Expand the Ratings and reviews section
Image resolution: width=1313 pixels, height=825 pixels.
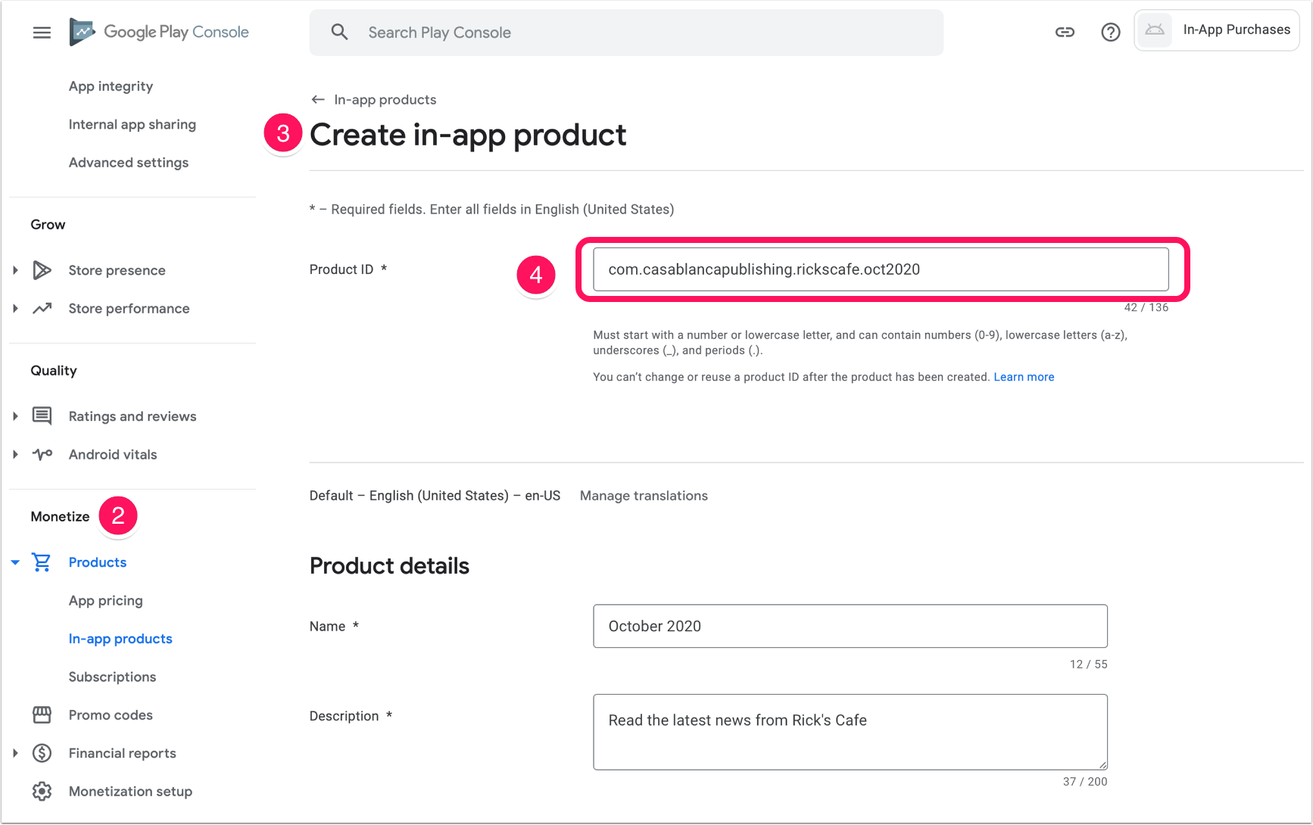tap(15, 416)
